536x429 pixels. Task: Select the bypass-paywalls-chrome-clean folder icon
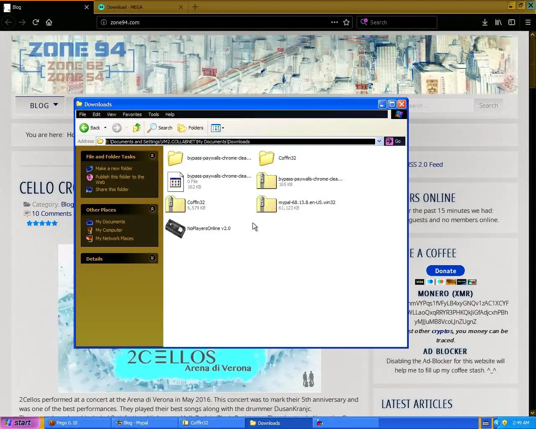[x=175, y=158]
